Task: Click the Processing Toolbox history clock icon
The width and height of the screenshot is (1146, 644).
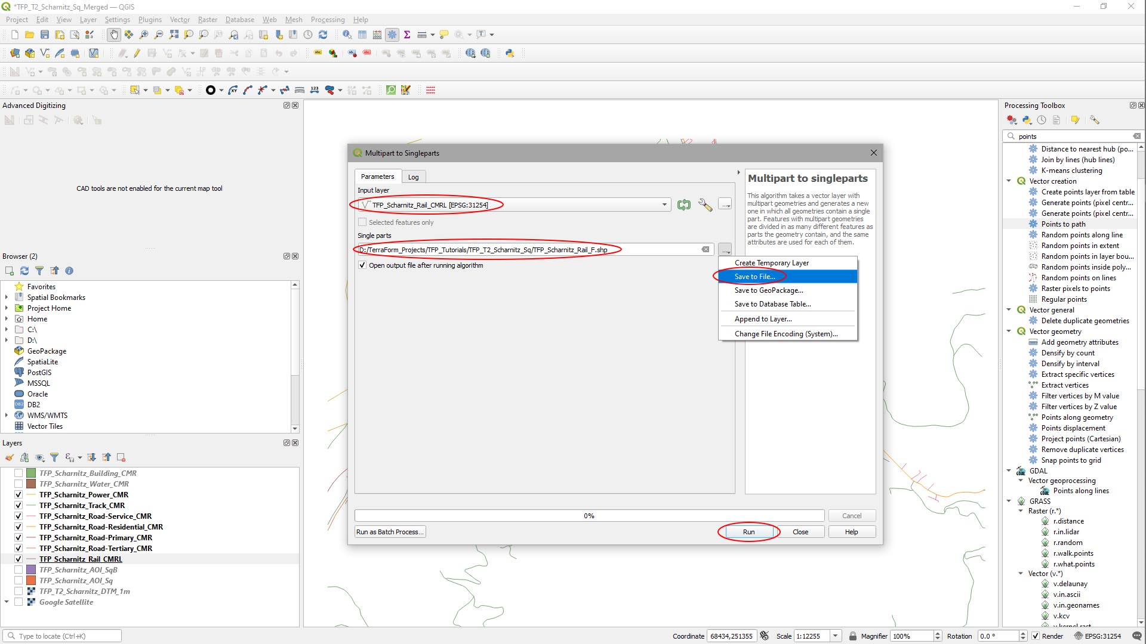Action: (1042, 120)
